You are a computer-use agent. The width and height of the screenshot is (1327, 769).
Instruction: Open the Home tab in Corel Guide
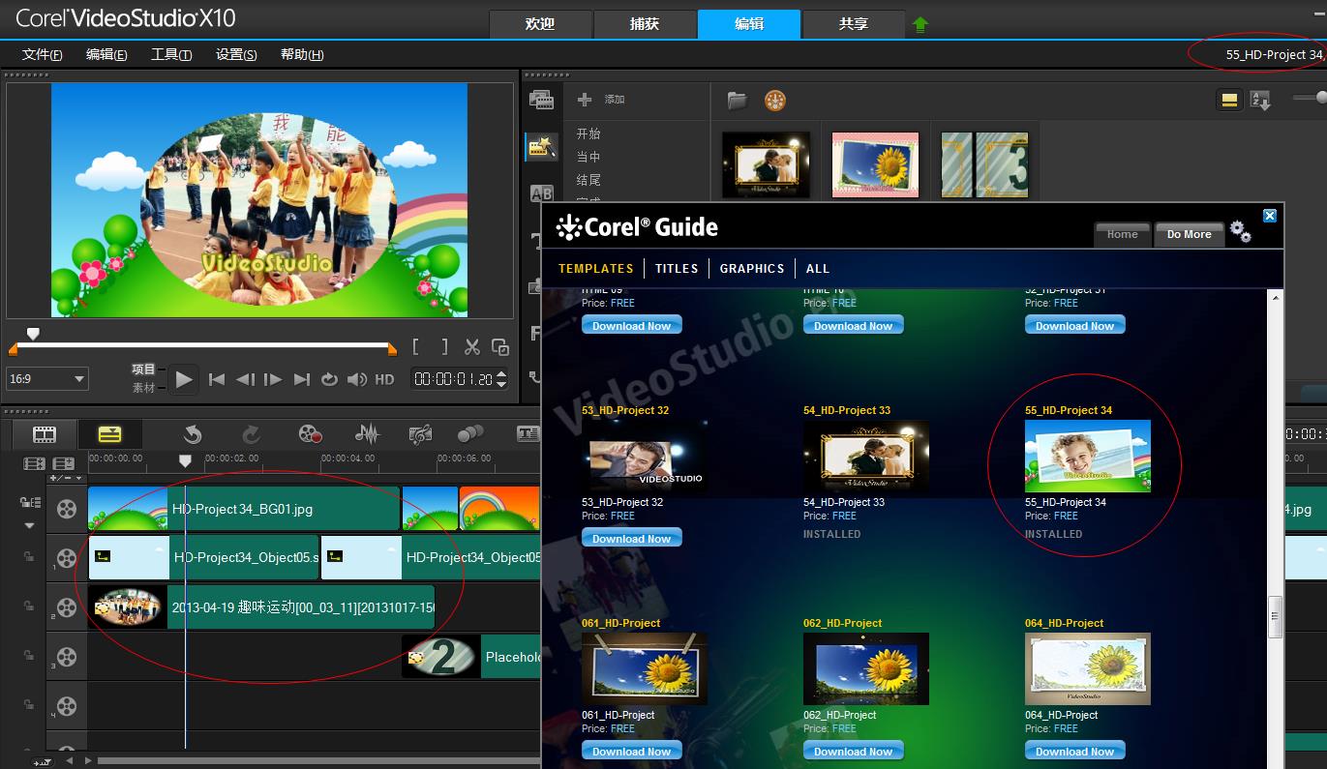pyautogui.click(x=1123, y=234)
